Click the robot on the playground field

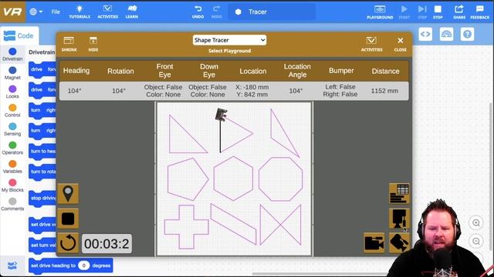(221, 115)
